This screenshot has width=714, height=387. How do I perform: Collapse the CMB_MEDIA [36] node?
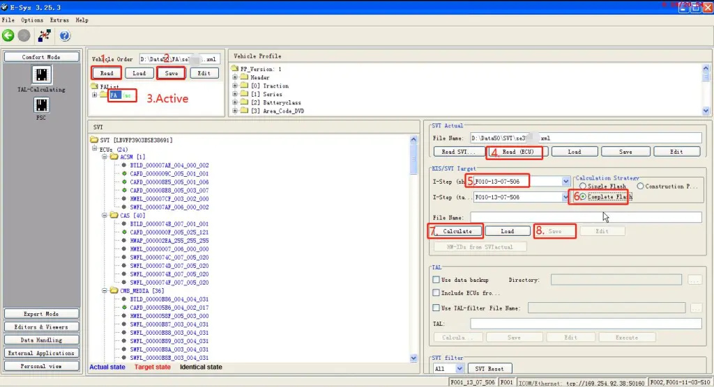(105, 291)
